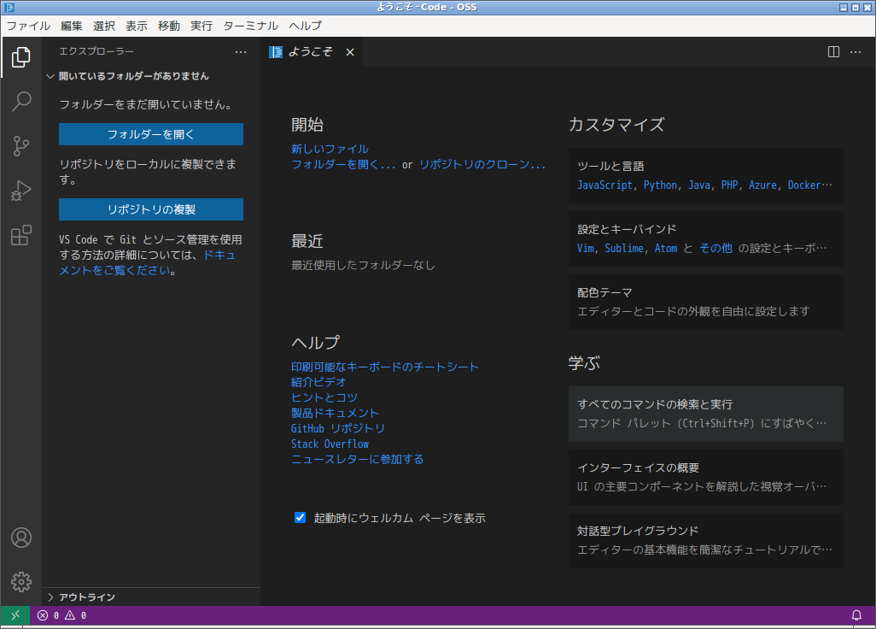876x629 pixels.
Task: Open the 紹介ビデオ link
Action: point(318,382)
